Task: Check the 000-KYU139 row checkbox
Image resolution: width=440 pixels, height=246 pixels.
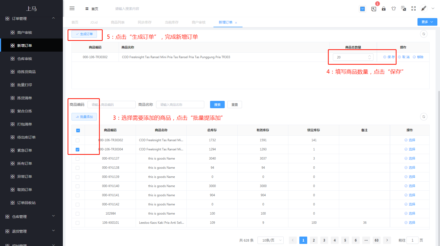Action: [x=78, y=177]
